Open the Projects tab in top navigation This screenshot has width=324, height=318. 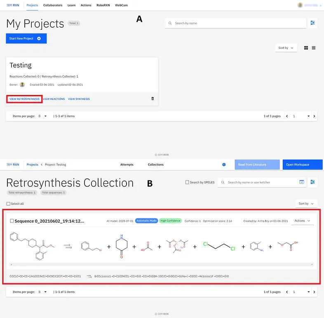coord(32,5)
